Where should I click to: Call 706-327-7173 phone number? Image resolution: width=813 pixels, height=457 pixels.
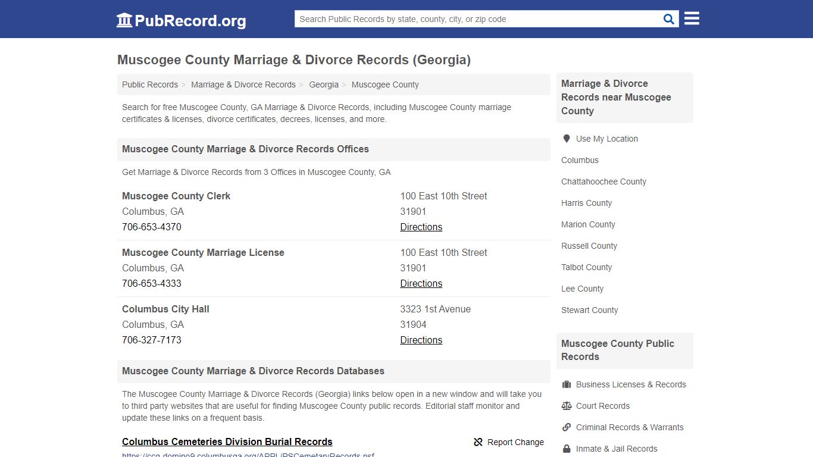[152, 340]
